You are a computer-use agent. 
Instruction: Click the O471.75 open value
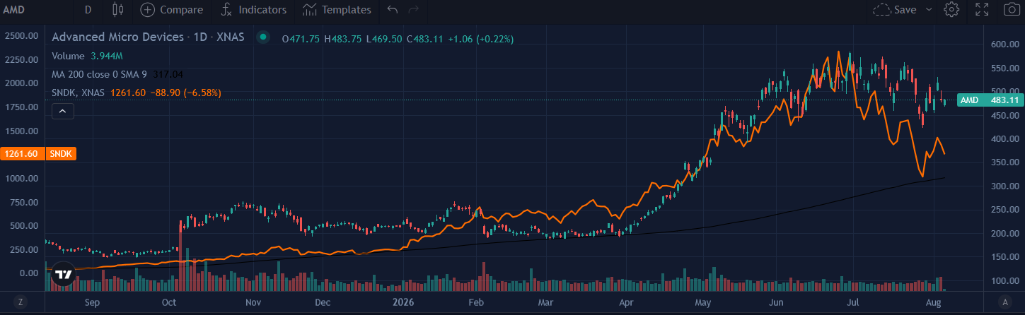coord(301,37)
